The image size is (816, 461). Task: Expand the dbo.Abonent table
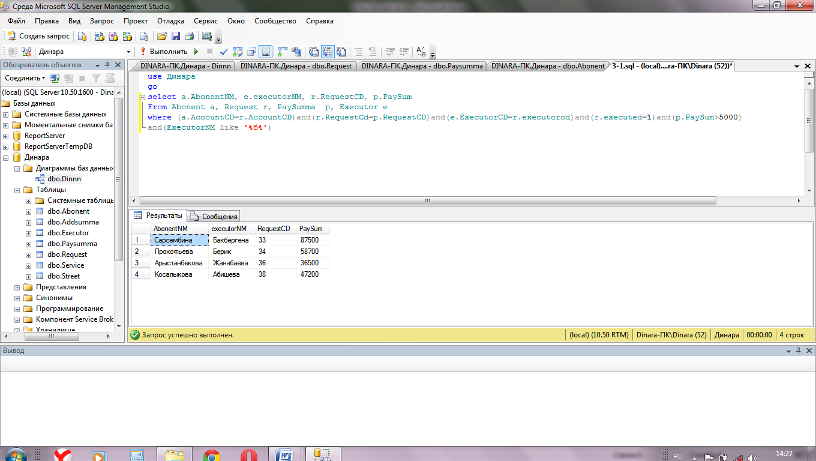(28, 211)
